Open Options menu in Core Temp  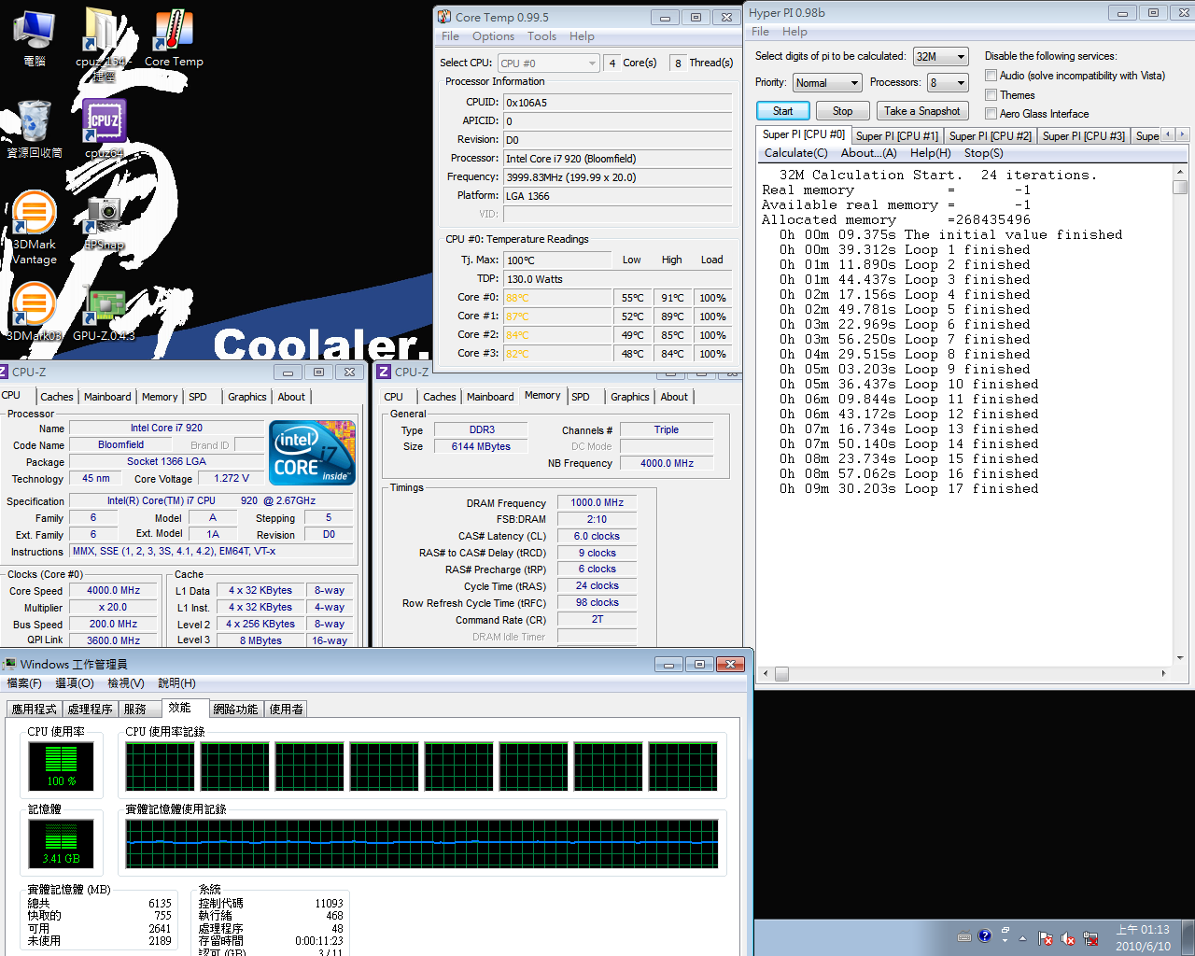pos(493,36)
